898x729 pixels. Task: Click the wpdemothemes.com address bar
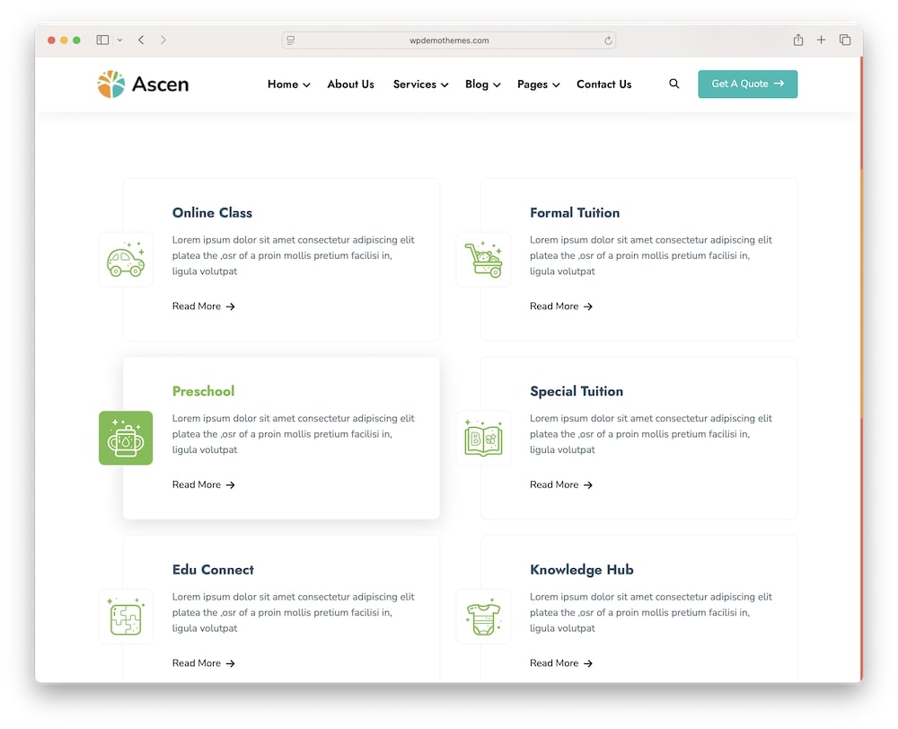(449, 40)
